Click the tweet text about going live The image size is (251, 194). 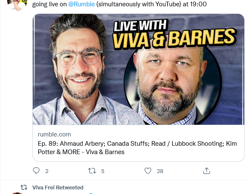pyautogui.click(x=120, y=4)
